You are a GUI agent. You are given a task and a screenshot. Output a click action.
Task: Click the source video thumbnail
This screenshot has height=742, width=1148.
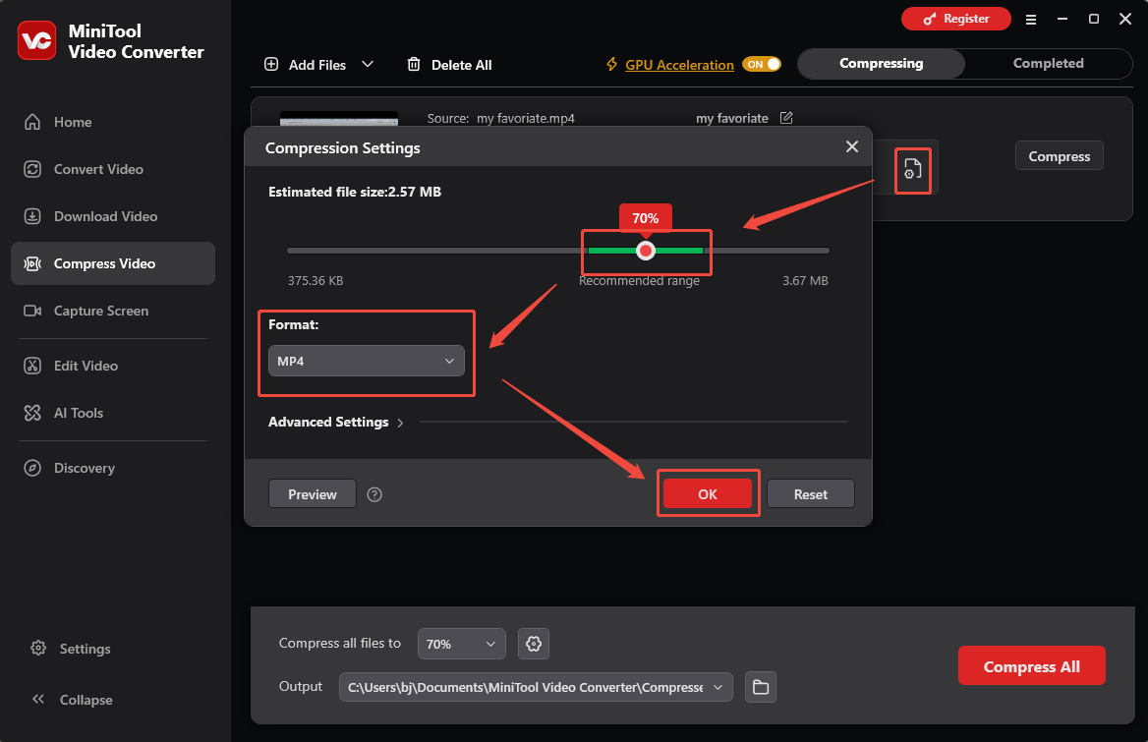point(339,119)
